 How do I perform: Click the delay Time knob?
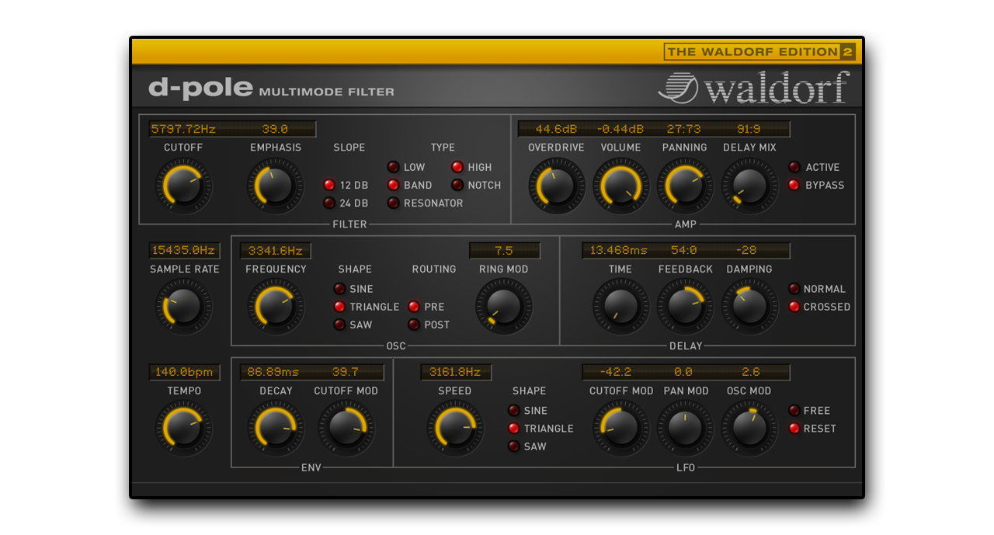621,306
